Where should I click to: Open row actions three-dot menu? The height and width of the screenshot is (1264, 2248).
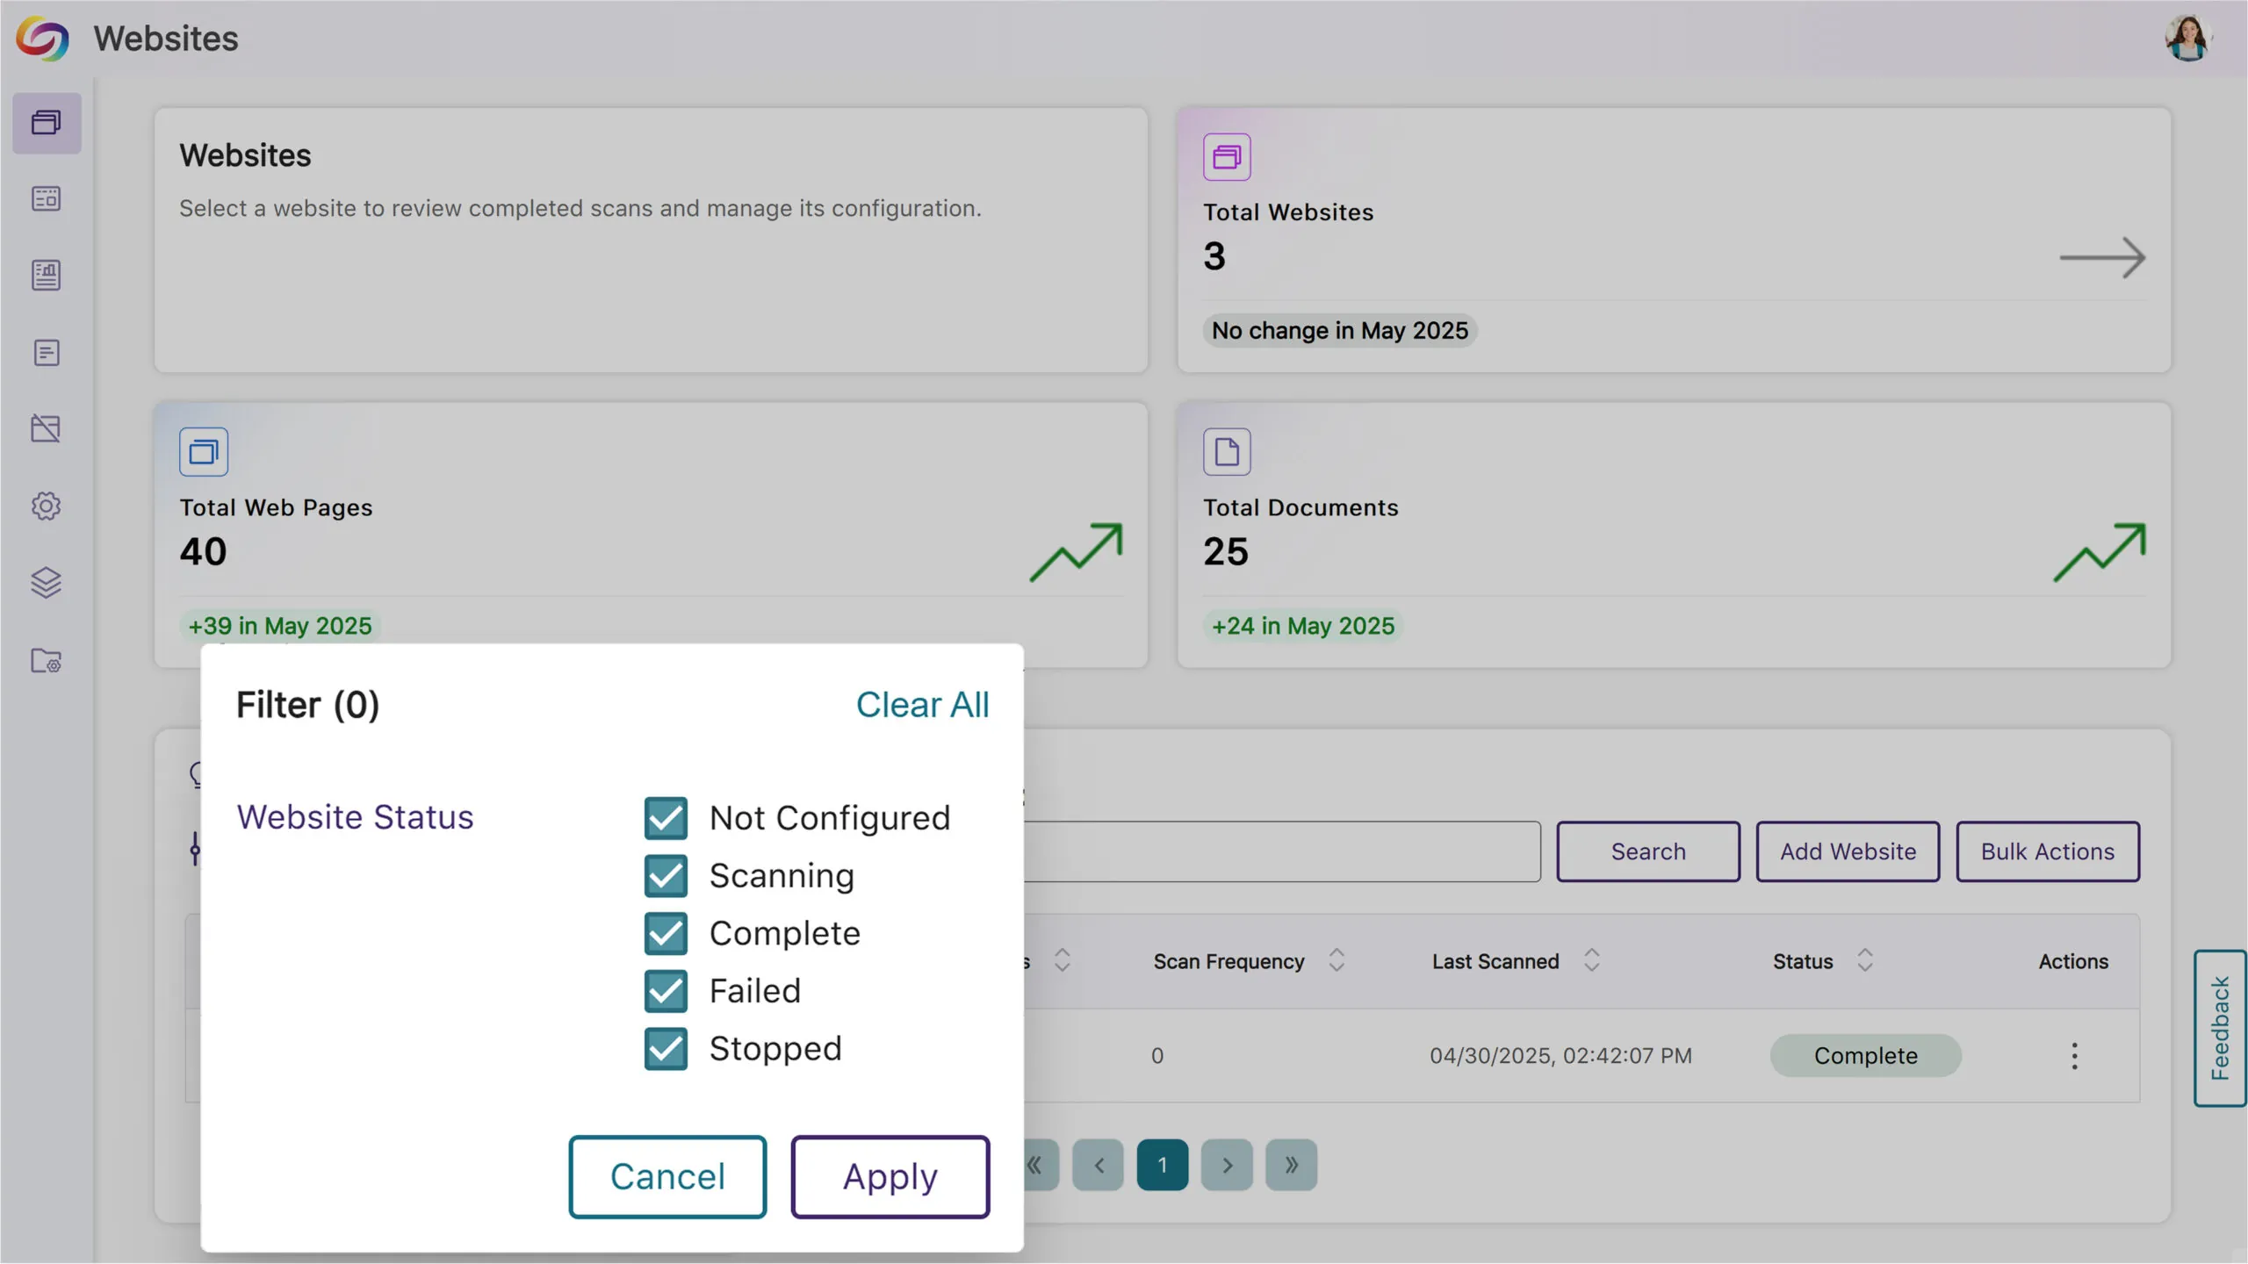2074,1056
